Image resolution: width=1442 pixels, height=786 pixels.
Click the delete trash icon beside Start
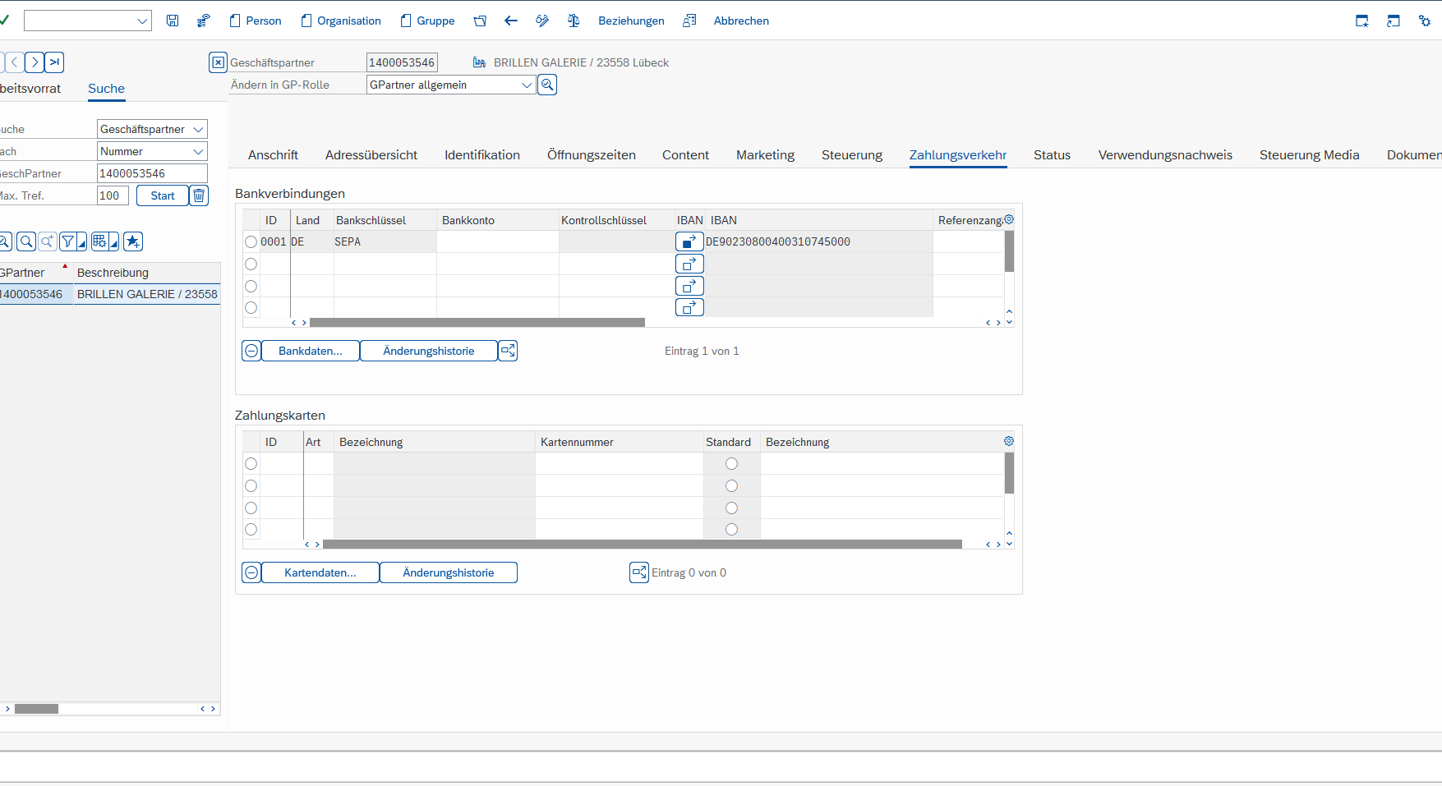tap(199, 195)
